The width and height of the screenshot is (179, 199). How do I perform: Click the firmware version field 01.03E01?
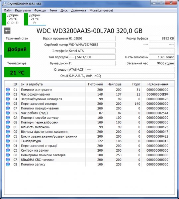[x=92, y=38]
